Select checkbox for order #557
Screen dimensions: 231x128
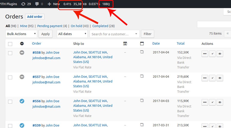pos(10,77)
